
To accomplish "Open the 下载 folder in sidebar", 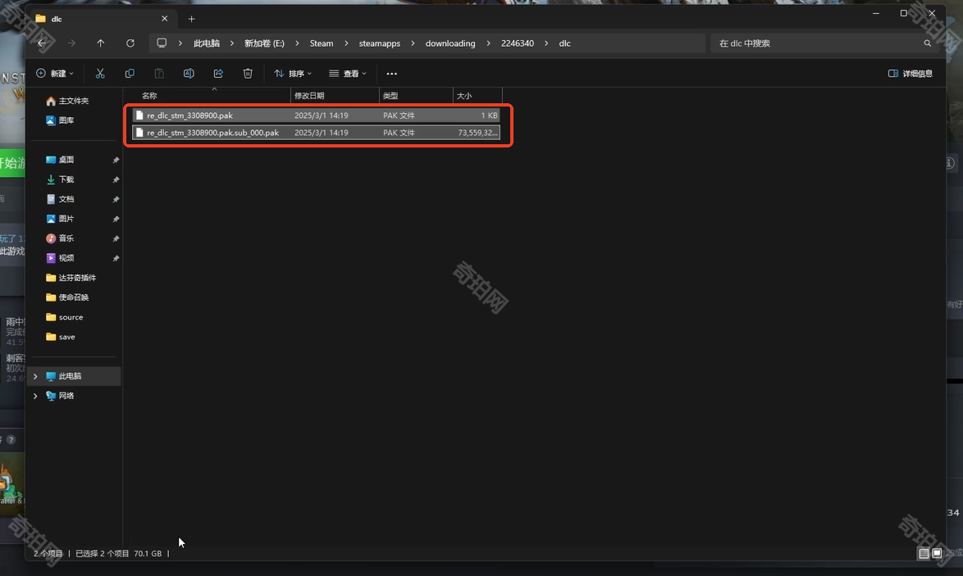I will (66, 179).
